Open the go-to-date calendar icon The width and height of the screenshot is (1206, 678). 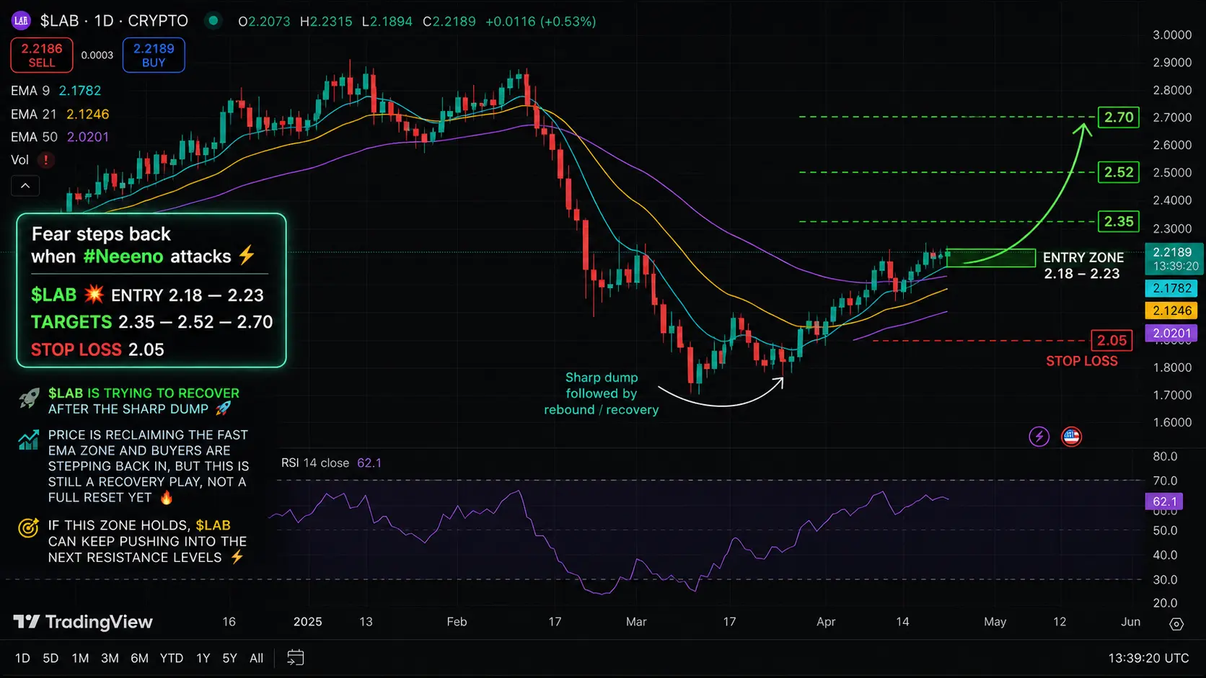(x=295, y=658)
